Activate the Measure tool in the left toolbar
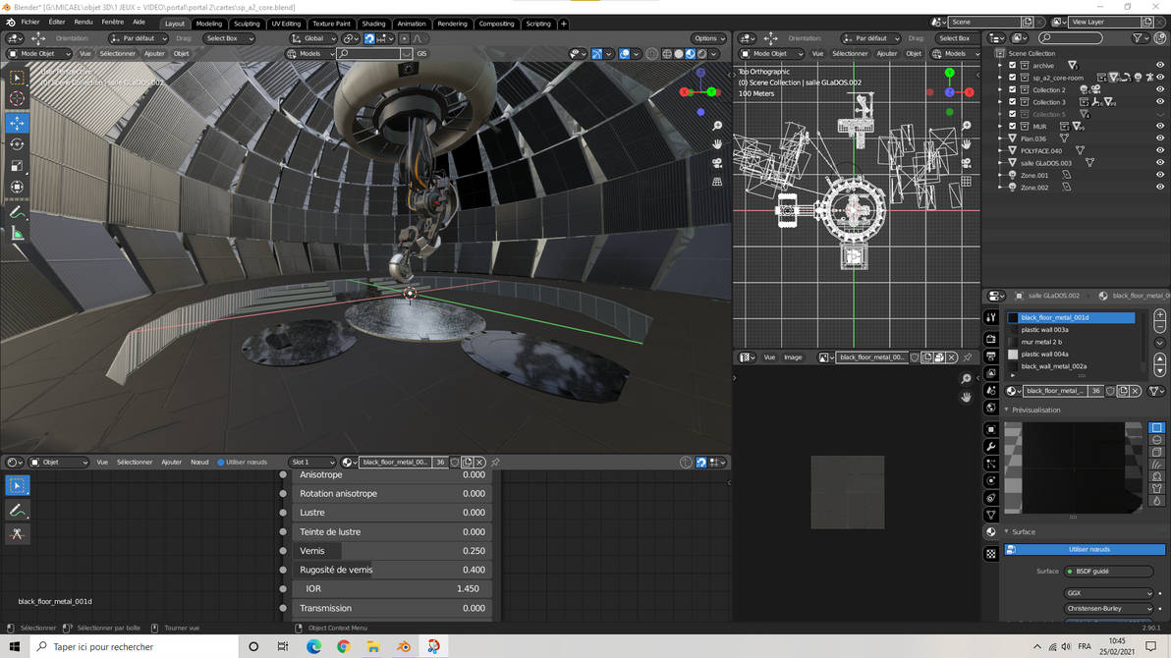Screen dimensions: 1171x658 coord(17,234)
